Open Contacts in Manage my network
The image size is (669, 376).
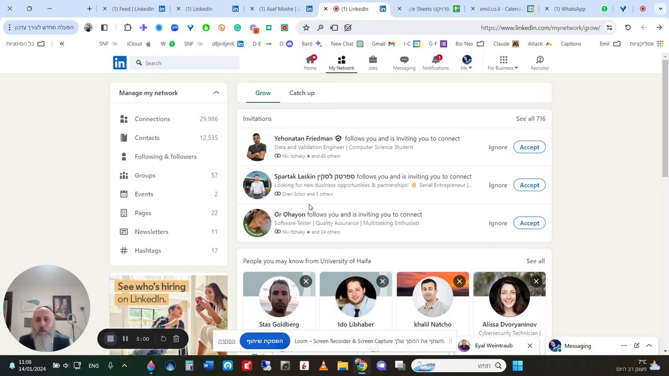pos(168,138)
